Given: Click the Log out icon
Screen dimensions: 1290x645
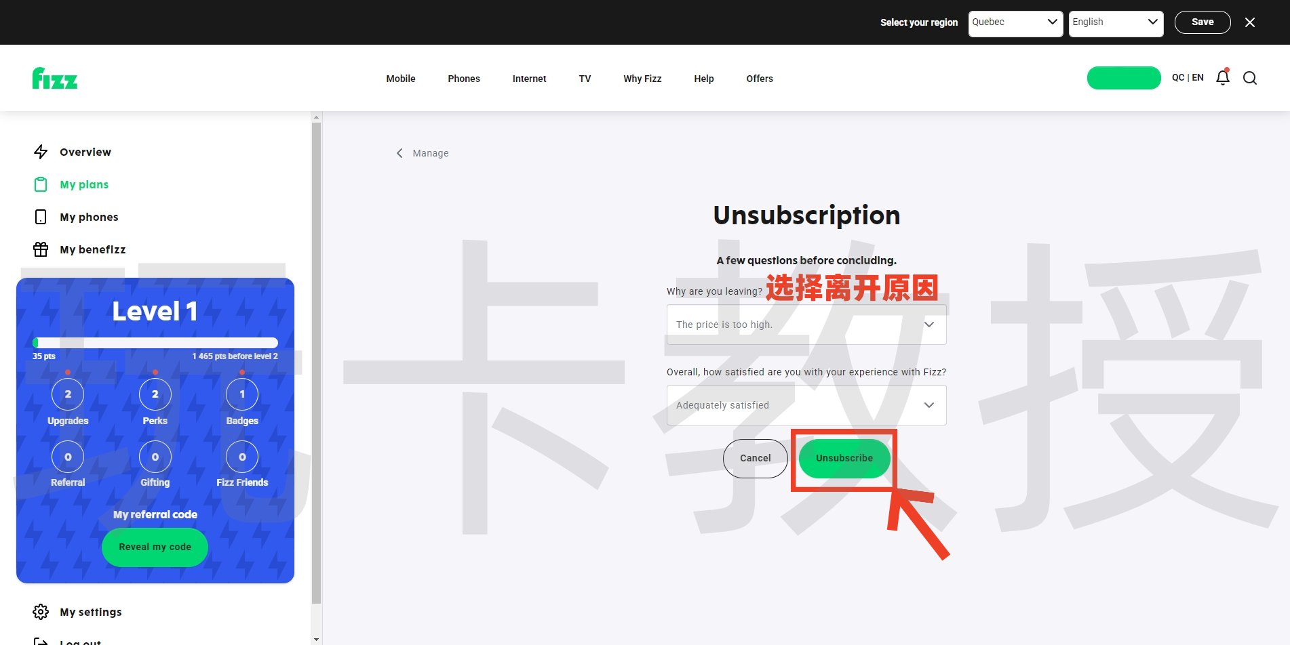Looking at the screenshot, I should 41,640.
